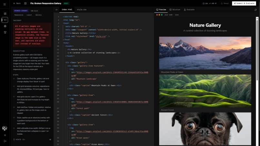
Task: Refresh the preview with the reload icon
Action: (255, 10)
